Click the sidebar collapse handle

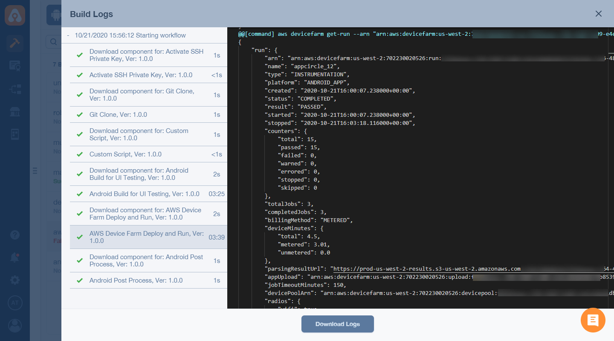[x=35, y=171]
